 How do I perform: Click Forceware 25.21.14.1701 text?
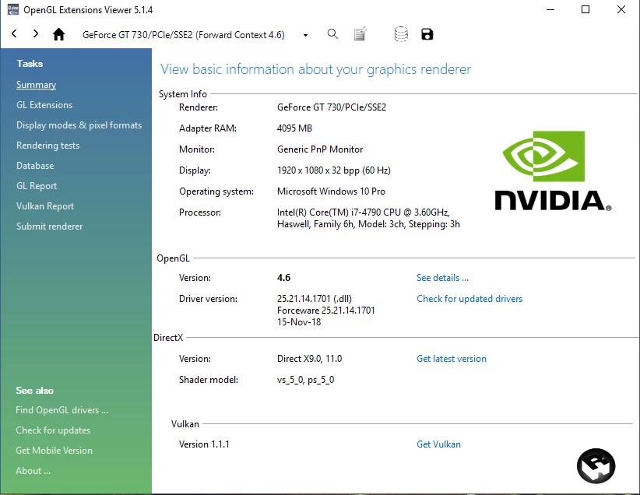point(325,311)
